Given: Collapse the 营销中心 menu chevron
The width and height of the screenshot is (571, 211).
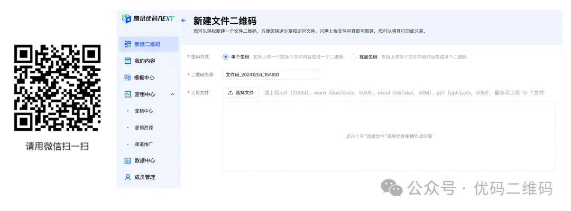Looking at the screenshot, I should pos(172,94).
